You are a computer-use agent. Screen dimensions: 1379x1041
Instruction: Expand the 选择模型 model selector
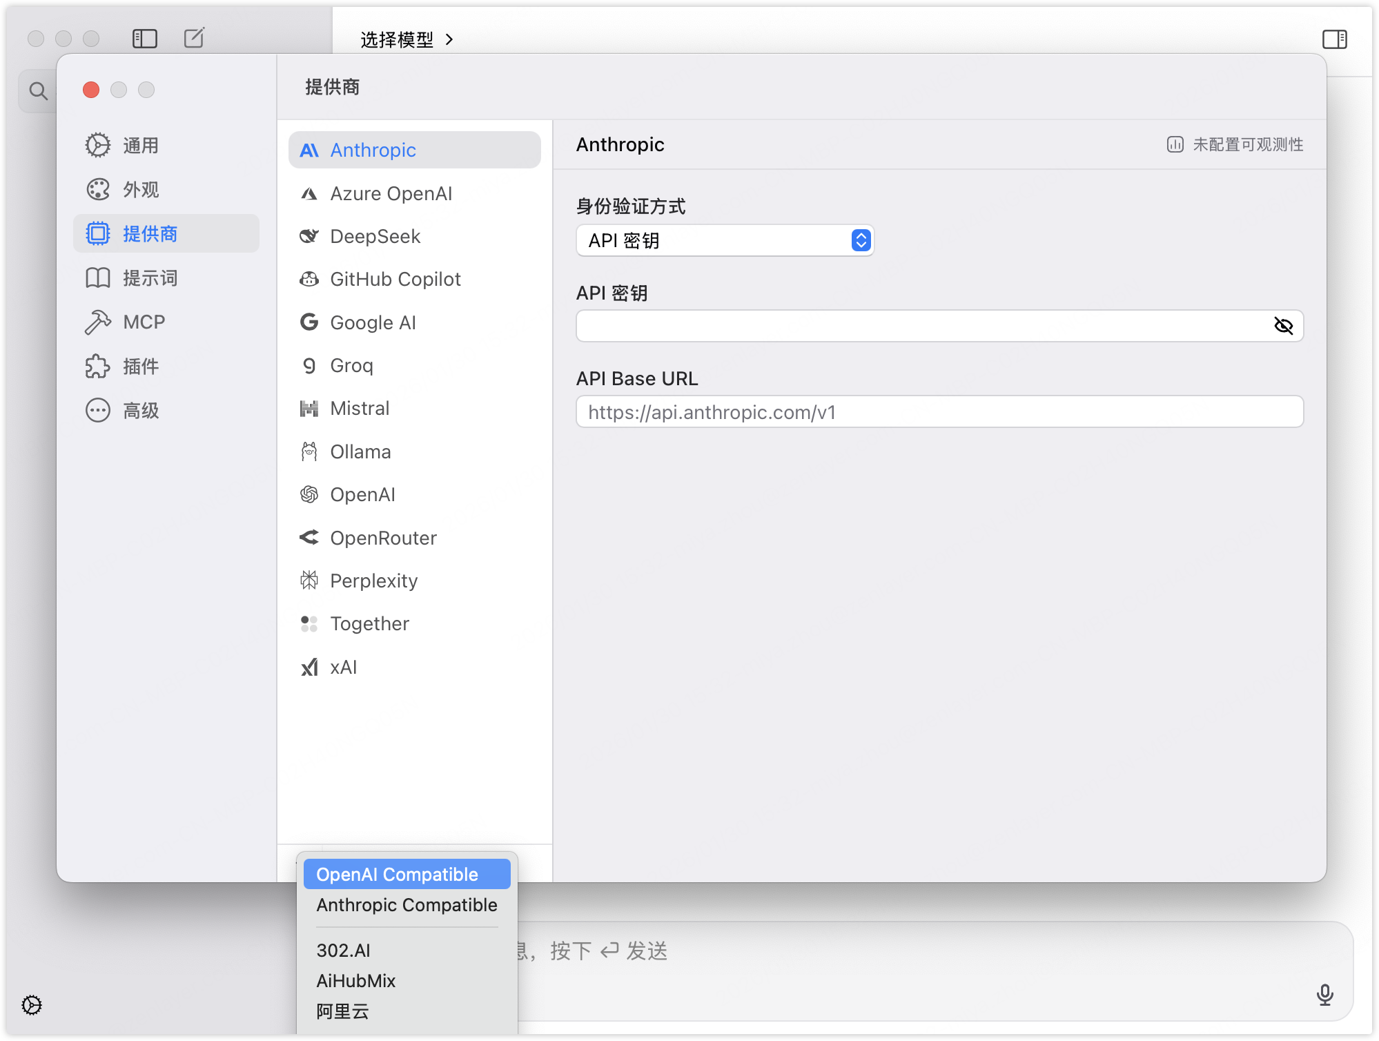click(x=407, y=40)
